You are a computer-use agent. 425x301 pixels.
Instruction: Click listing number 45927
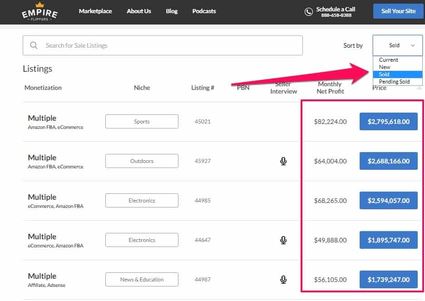pyautogui.click(x=203, y=161)
